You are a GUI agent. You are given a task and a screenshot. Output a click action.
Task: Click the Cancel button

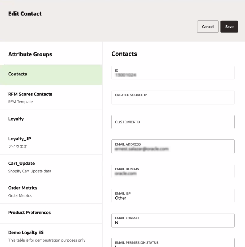tap(208, 27)
